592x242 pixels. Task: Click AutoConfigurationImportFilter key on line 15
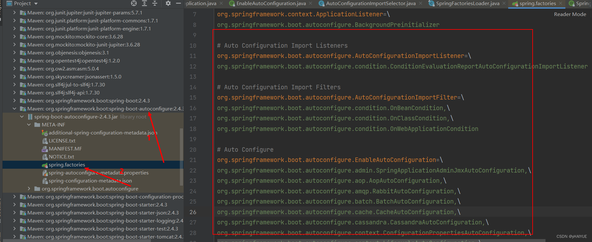click(x=337, y=97)
